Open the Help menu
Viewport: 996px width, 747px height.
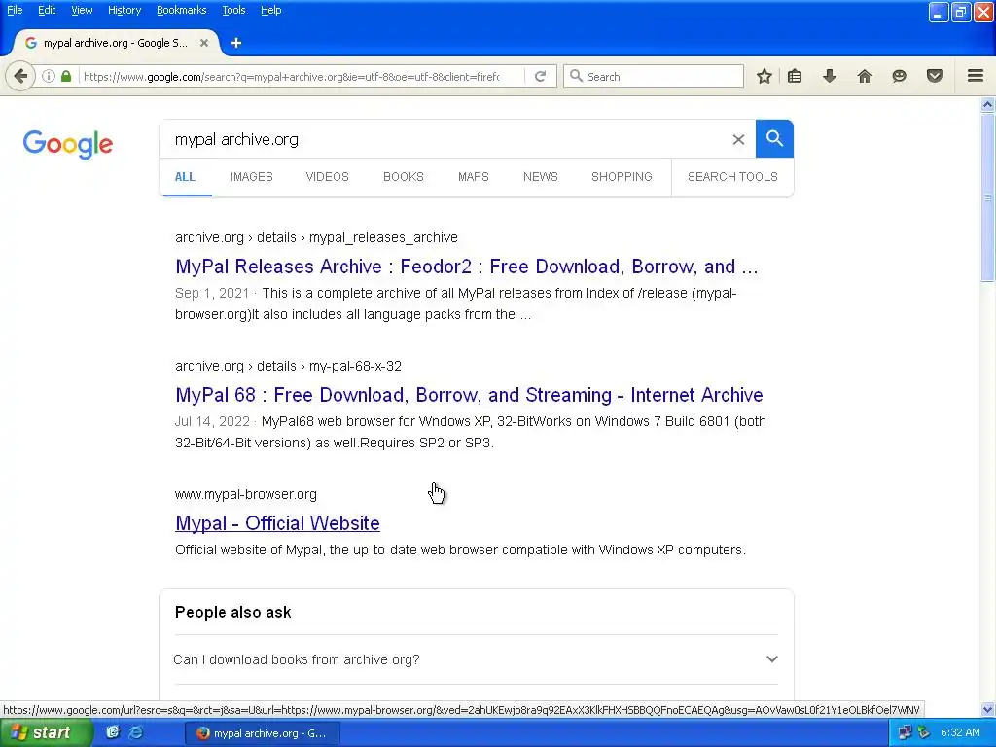tap(271, 10)
